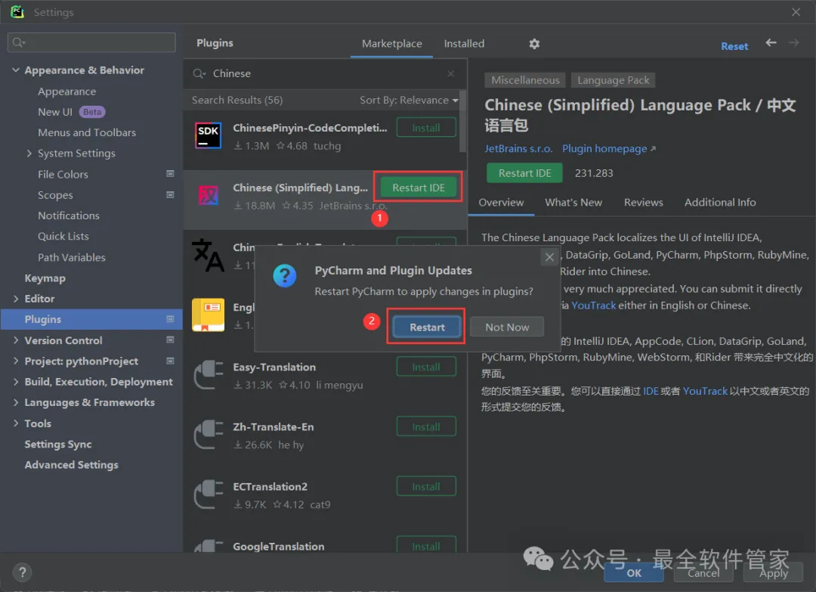The image size is (816, 592).
Task: Expand the Editor settings section
Action: (16, 299)
